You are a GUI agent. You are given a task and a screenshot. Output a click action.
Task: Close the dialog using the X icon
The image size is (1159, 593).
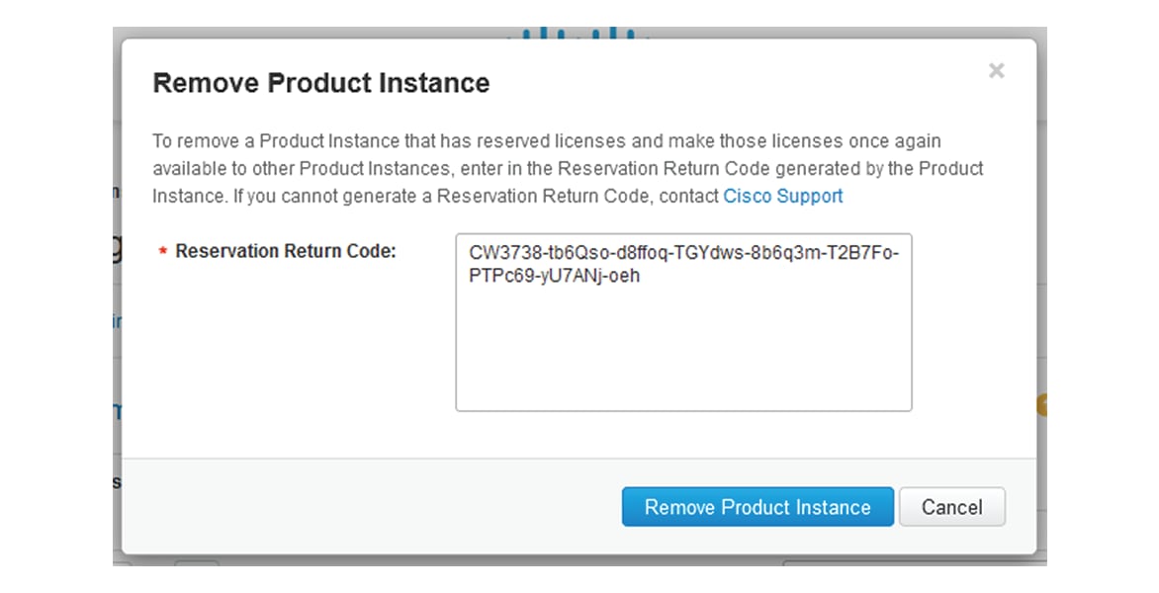pyautogui.click(x=997, y=71)
